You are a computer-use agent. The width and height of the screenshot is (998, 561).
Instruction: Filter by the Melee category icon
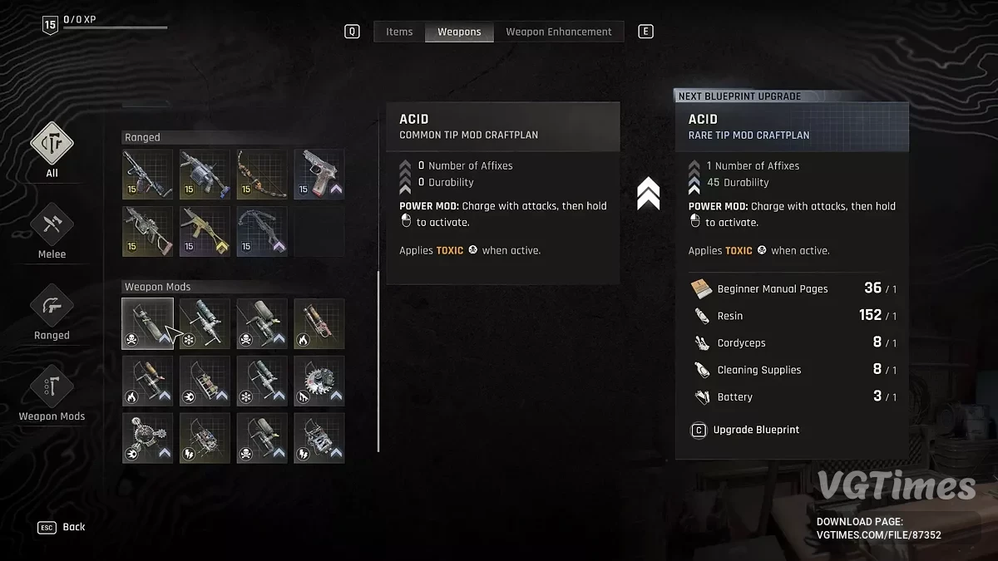(x=52, y=224)
